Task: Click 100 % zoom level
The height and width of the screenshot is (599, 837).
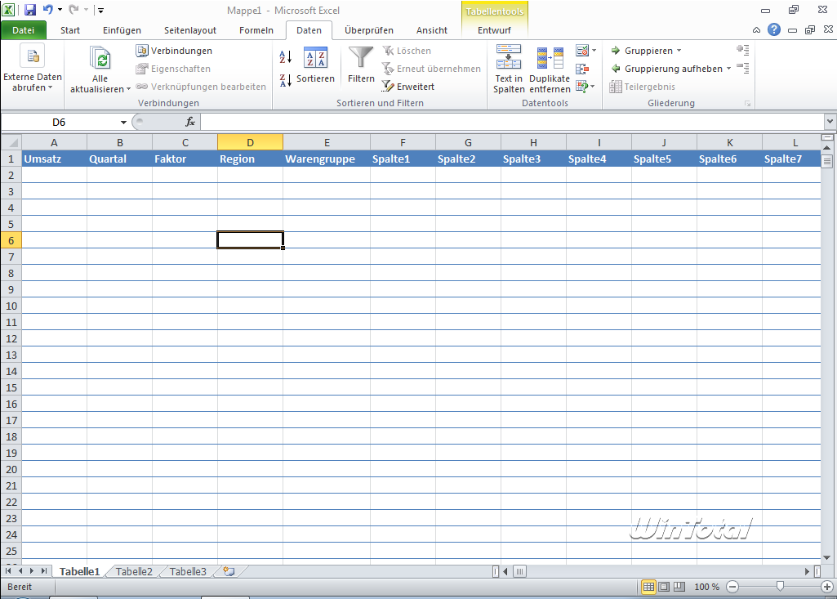Action: click(x=706, y=587)
